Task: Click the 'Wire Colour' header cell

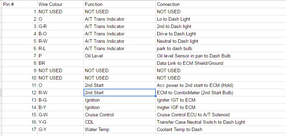Action: (60, 4)
